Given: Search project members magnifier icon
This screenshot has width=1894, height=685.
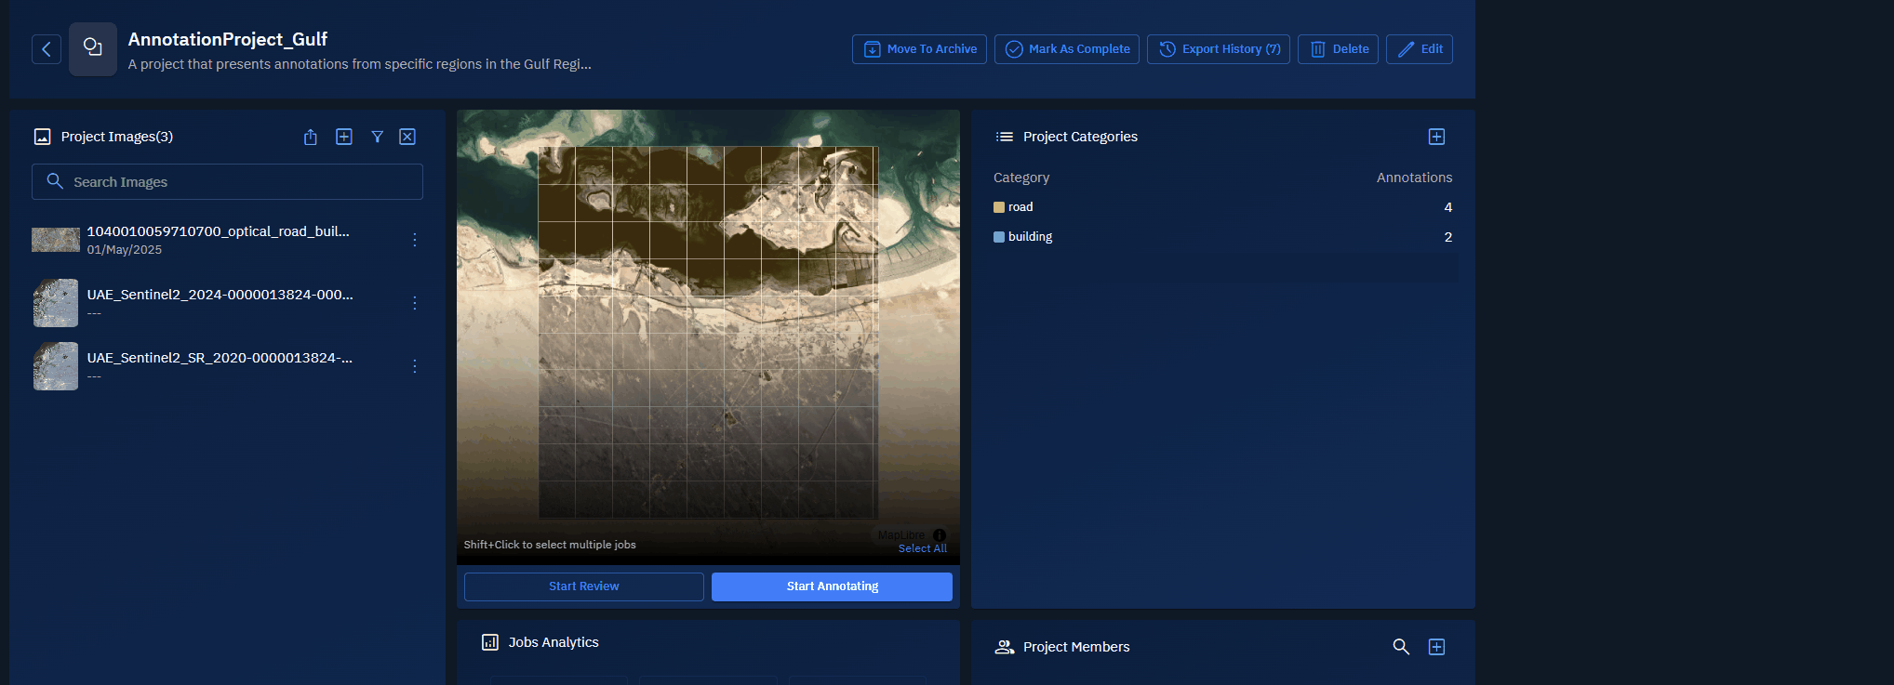Looking at the screenshot, I should pos(1401,647).
